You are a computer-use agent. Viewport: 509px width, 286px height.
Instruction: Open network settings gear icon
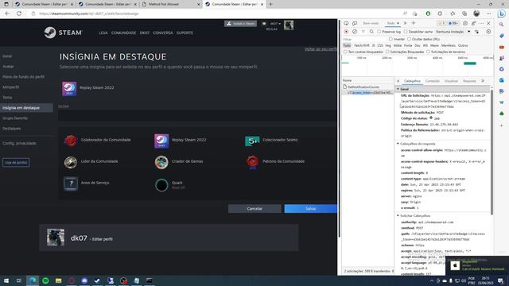[x=488, y=32]
